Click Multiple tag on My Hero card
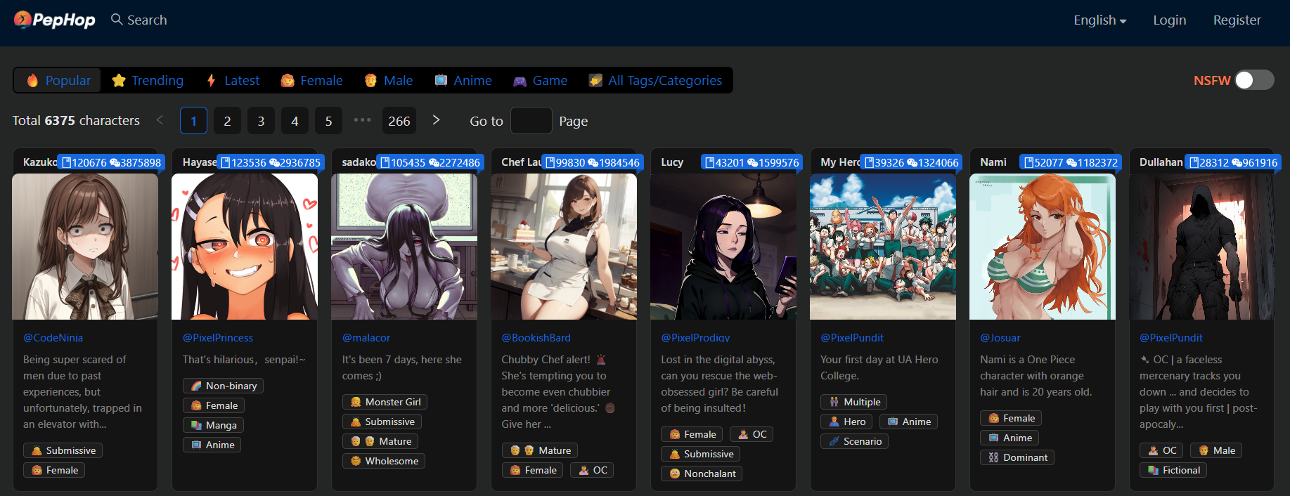 (853, 402)
